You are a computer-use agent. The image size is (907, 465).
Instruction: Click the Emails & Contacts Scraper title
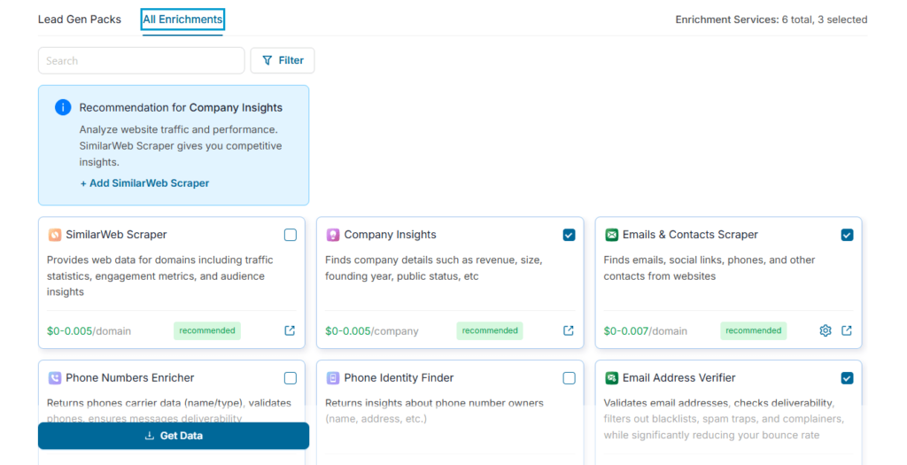coord(690,235)
